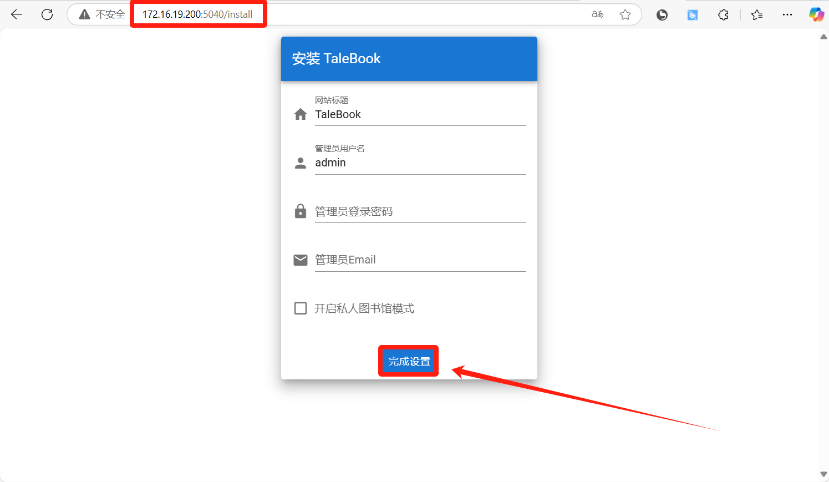Click the person icon beside admin username

coord(301,163)
